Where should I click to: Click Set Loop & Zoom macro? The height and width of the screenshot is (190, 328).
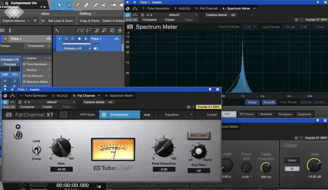[x=61, y=21]
